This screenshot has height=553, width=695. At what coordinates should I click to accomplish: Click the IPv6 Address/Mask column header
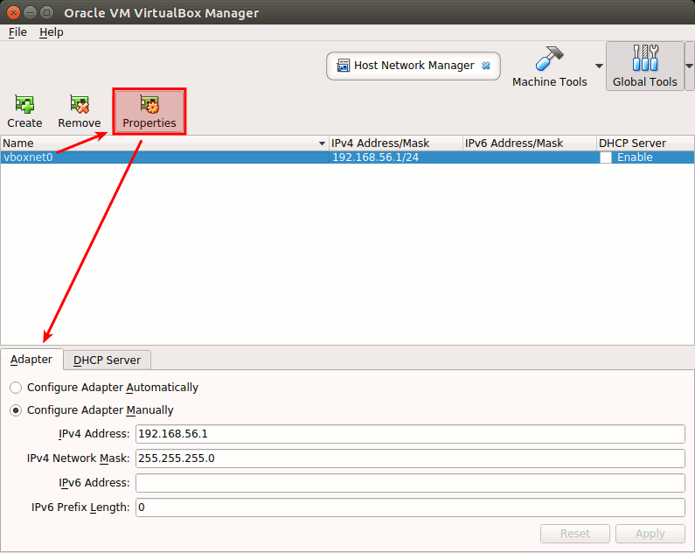530,143
